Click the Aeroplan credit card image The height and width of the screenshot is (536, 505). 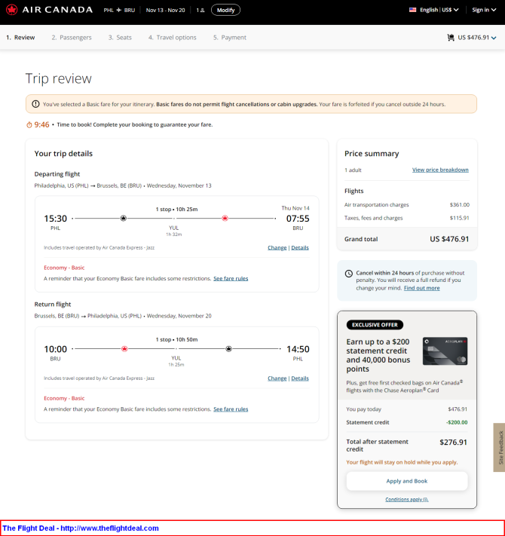tap(445, 351)
